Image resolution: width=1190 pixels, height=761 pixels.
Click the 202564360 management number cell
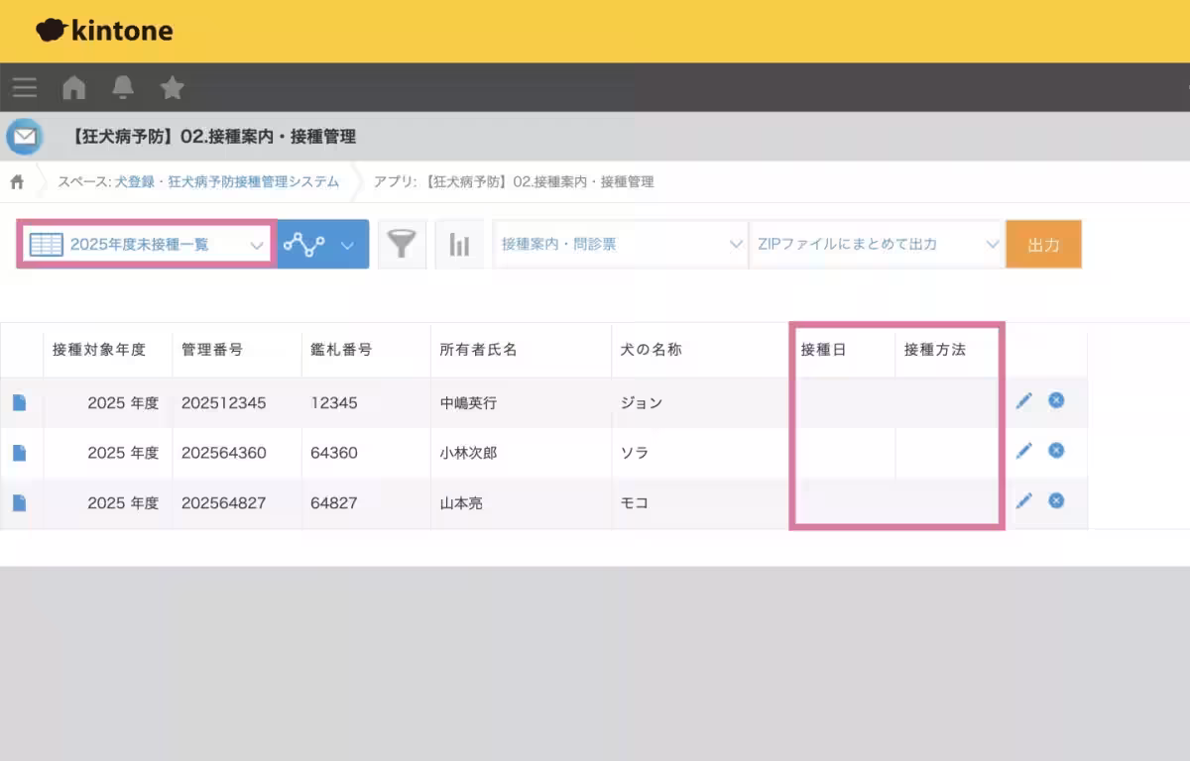click(224, 453)
